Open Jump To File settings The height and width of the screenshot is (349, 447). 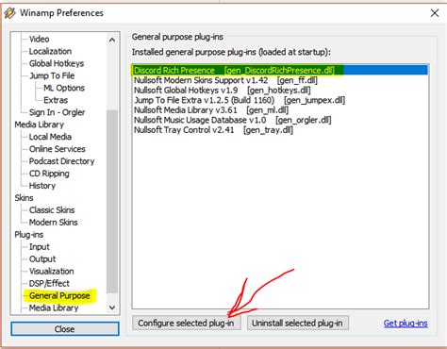coord(52,75)
